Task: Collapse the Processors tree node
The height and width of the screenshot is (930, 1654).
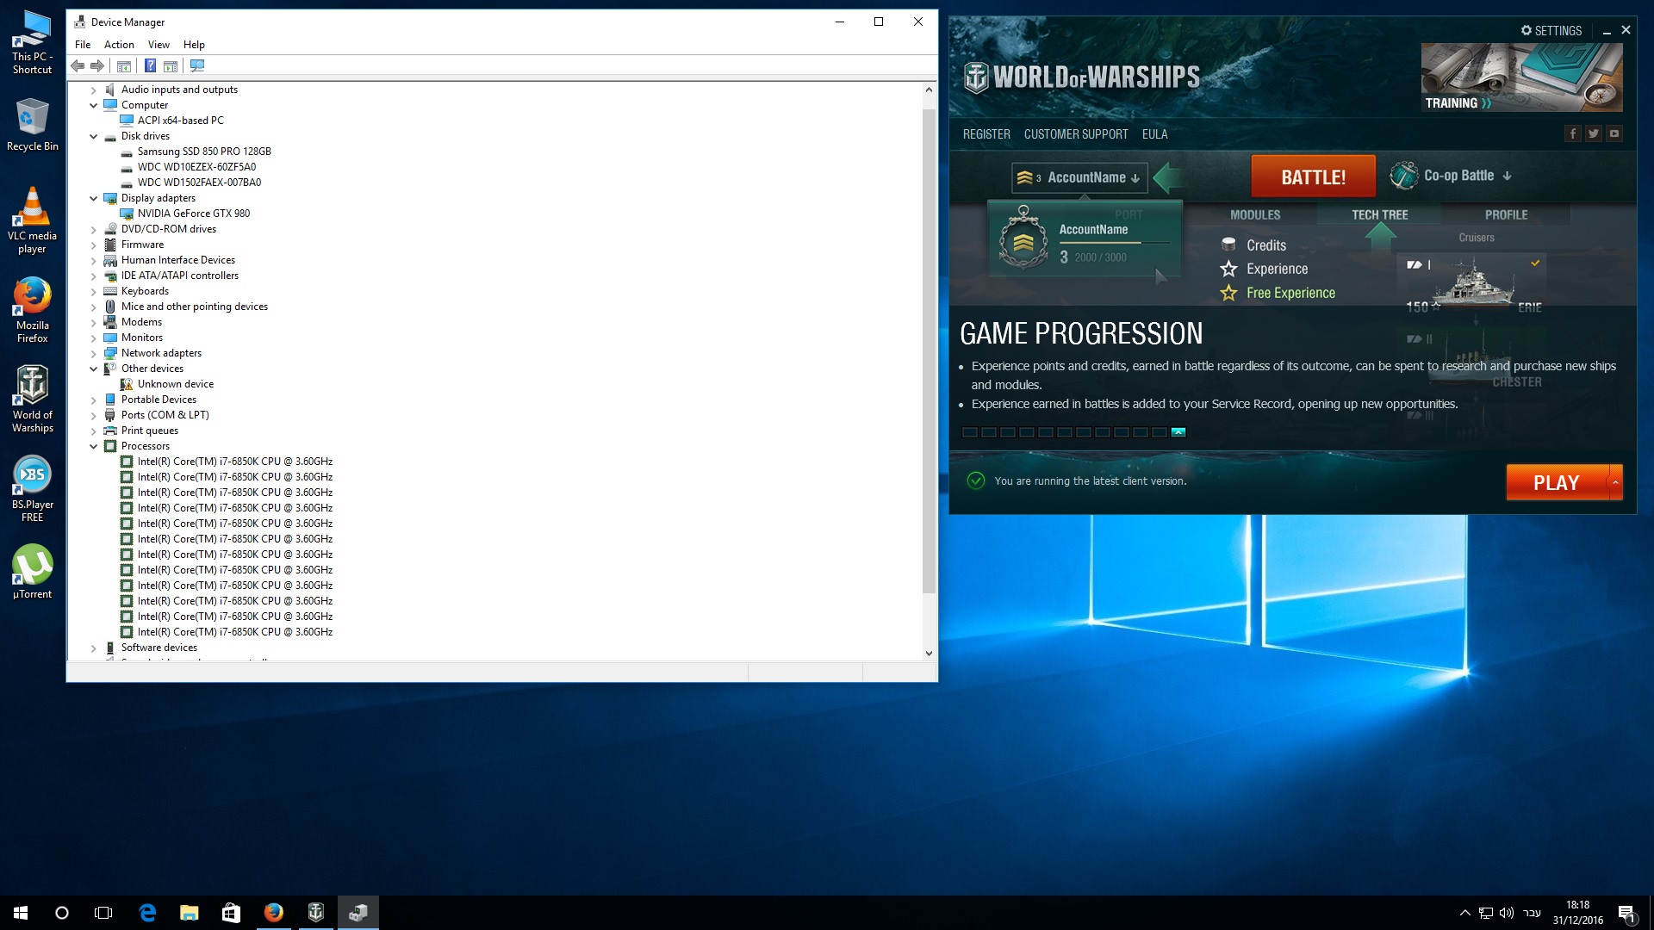Action: tap(94, 446)
